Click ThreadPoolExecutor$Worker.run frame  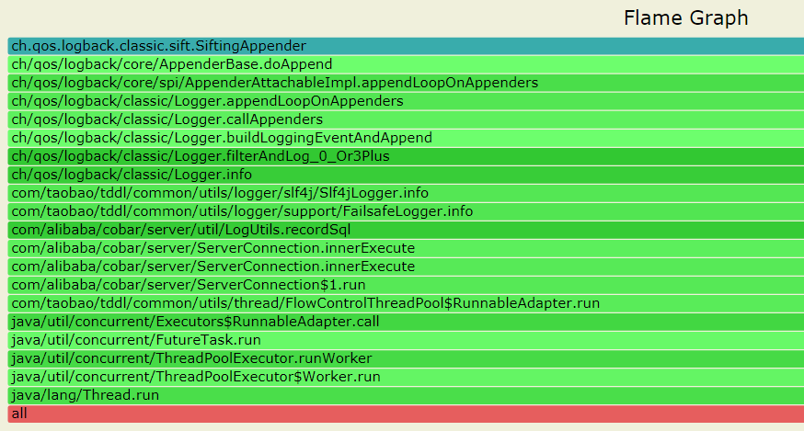pyautogui.click(x=406, y=377)
